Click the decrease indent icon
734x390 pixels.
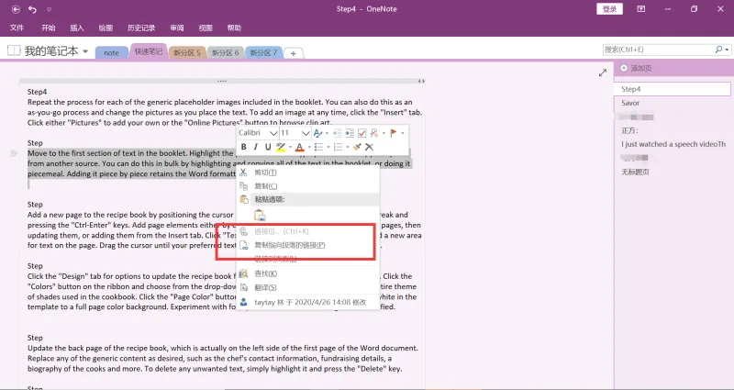337,133
